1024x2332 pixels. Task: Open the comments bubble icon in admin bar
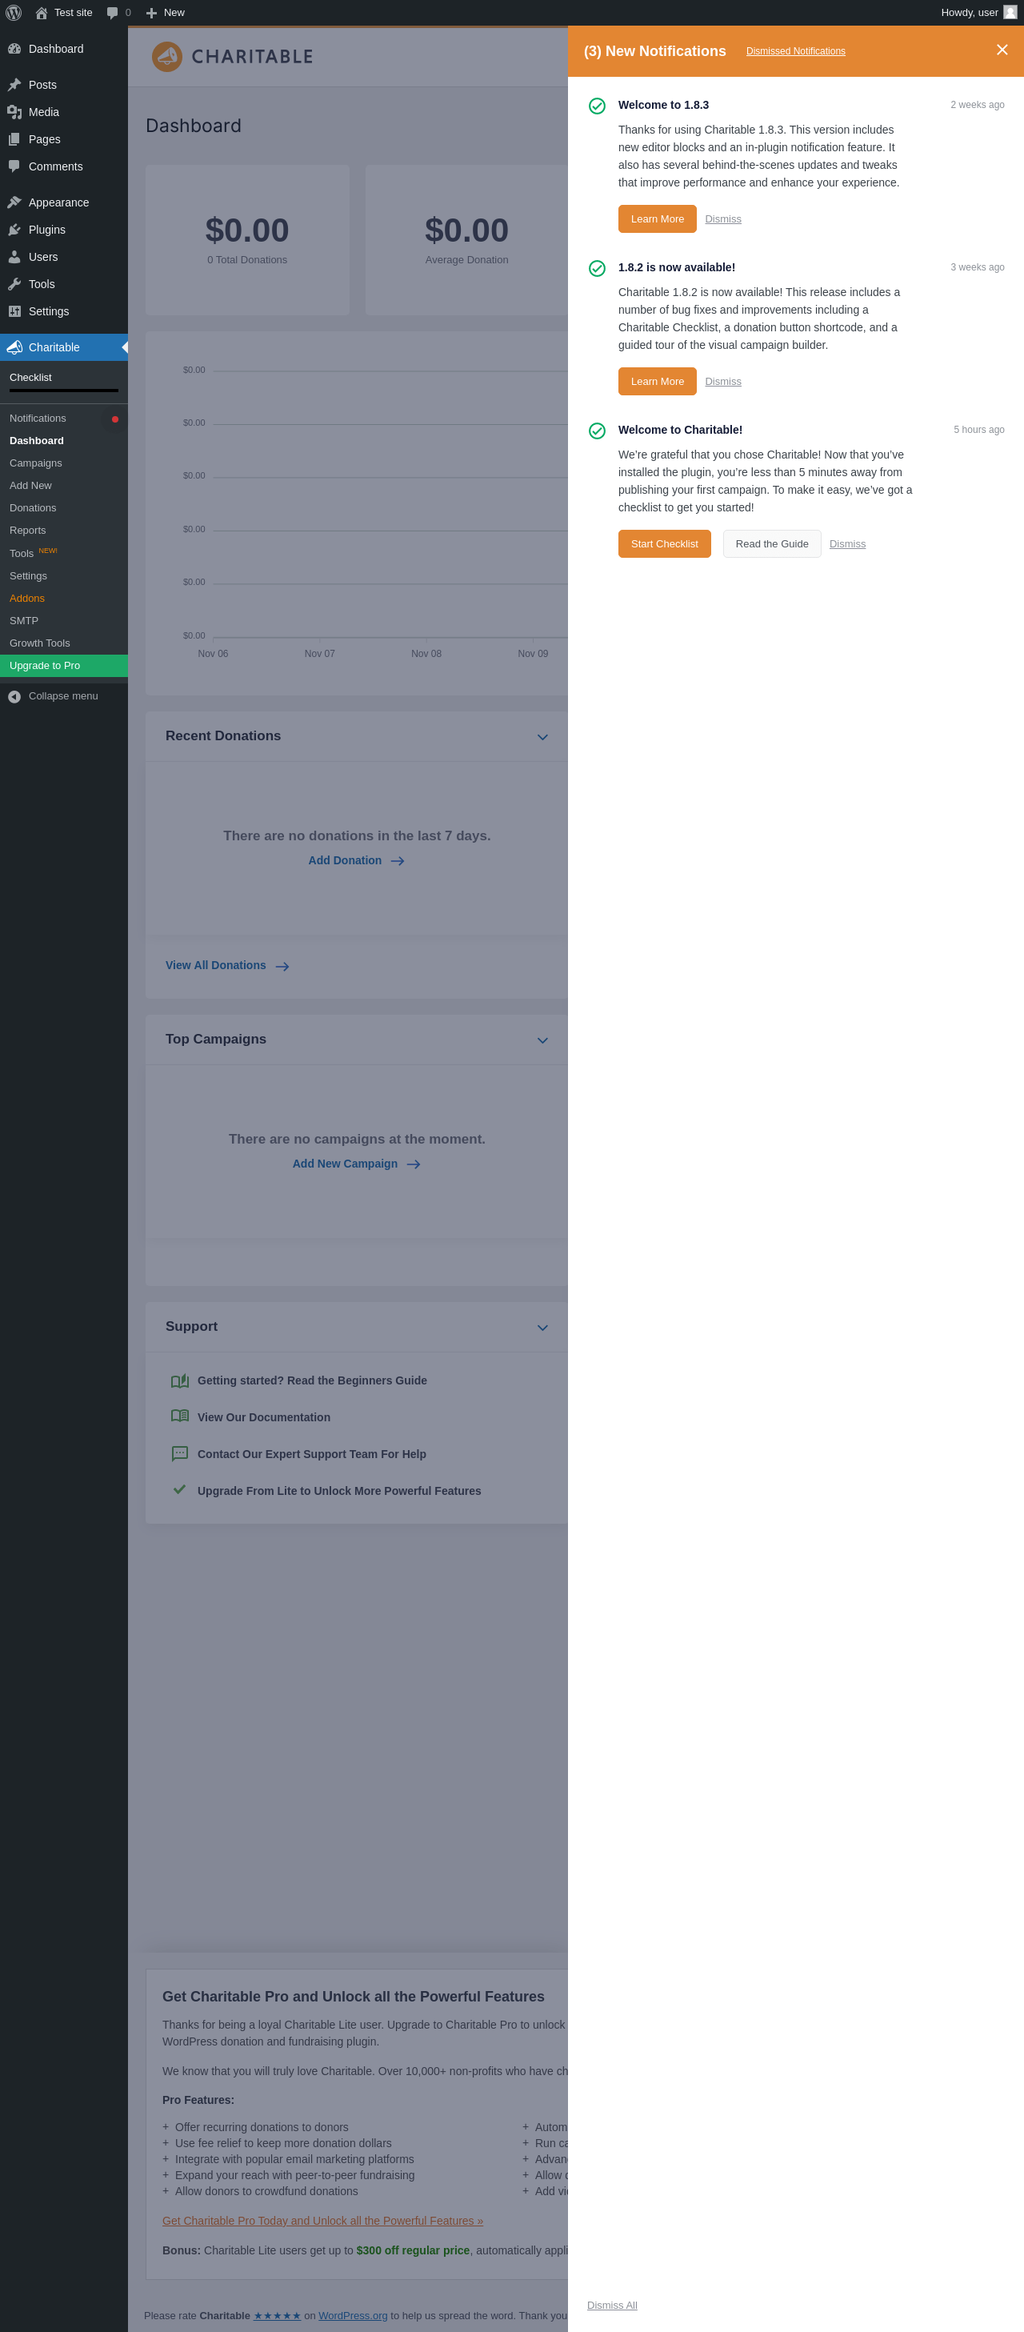point(112,13)
